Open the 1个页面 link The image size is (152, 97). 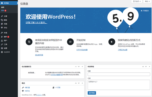(58, 88)
